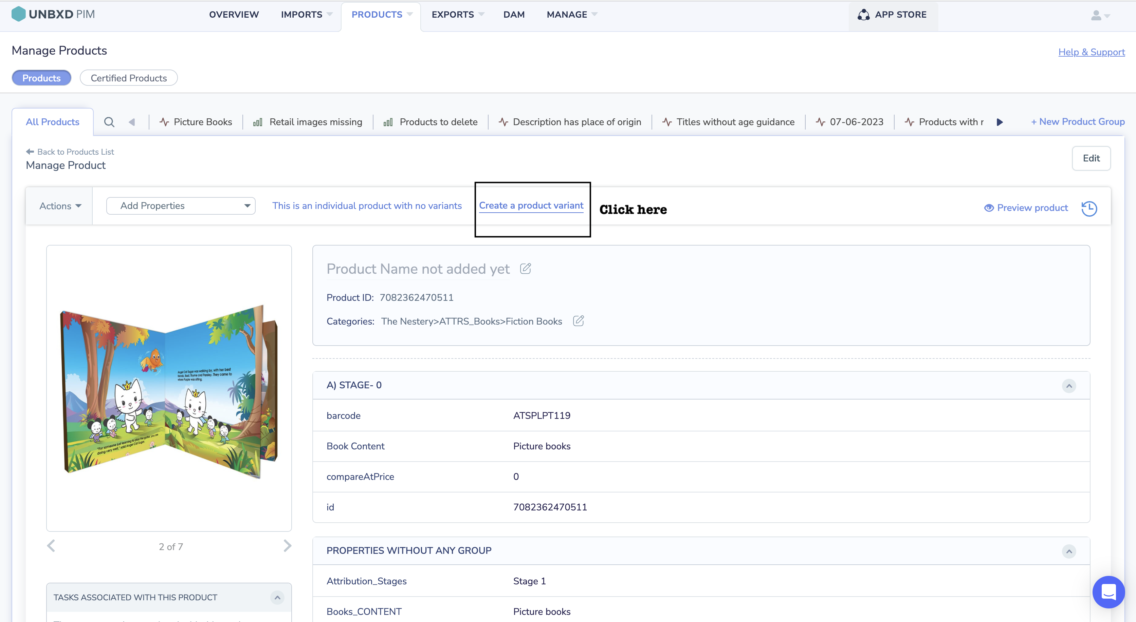This screenshot has height=622, width=1136.
Task: Click the App Store icon
Action: [x=863, y=15]
